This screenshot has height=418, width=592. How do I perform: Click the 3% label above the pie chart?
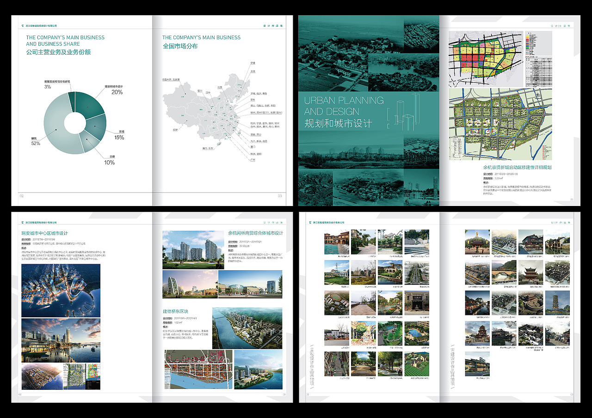(48, 87)
